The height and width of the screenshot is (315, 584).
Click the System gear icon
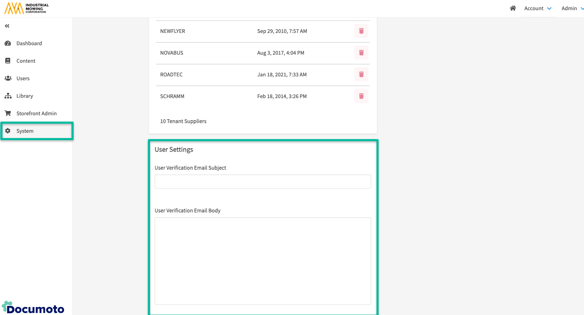tap(8, 131)
